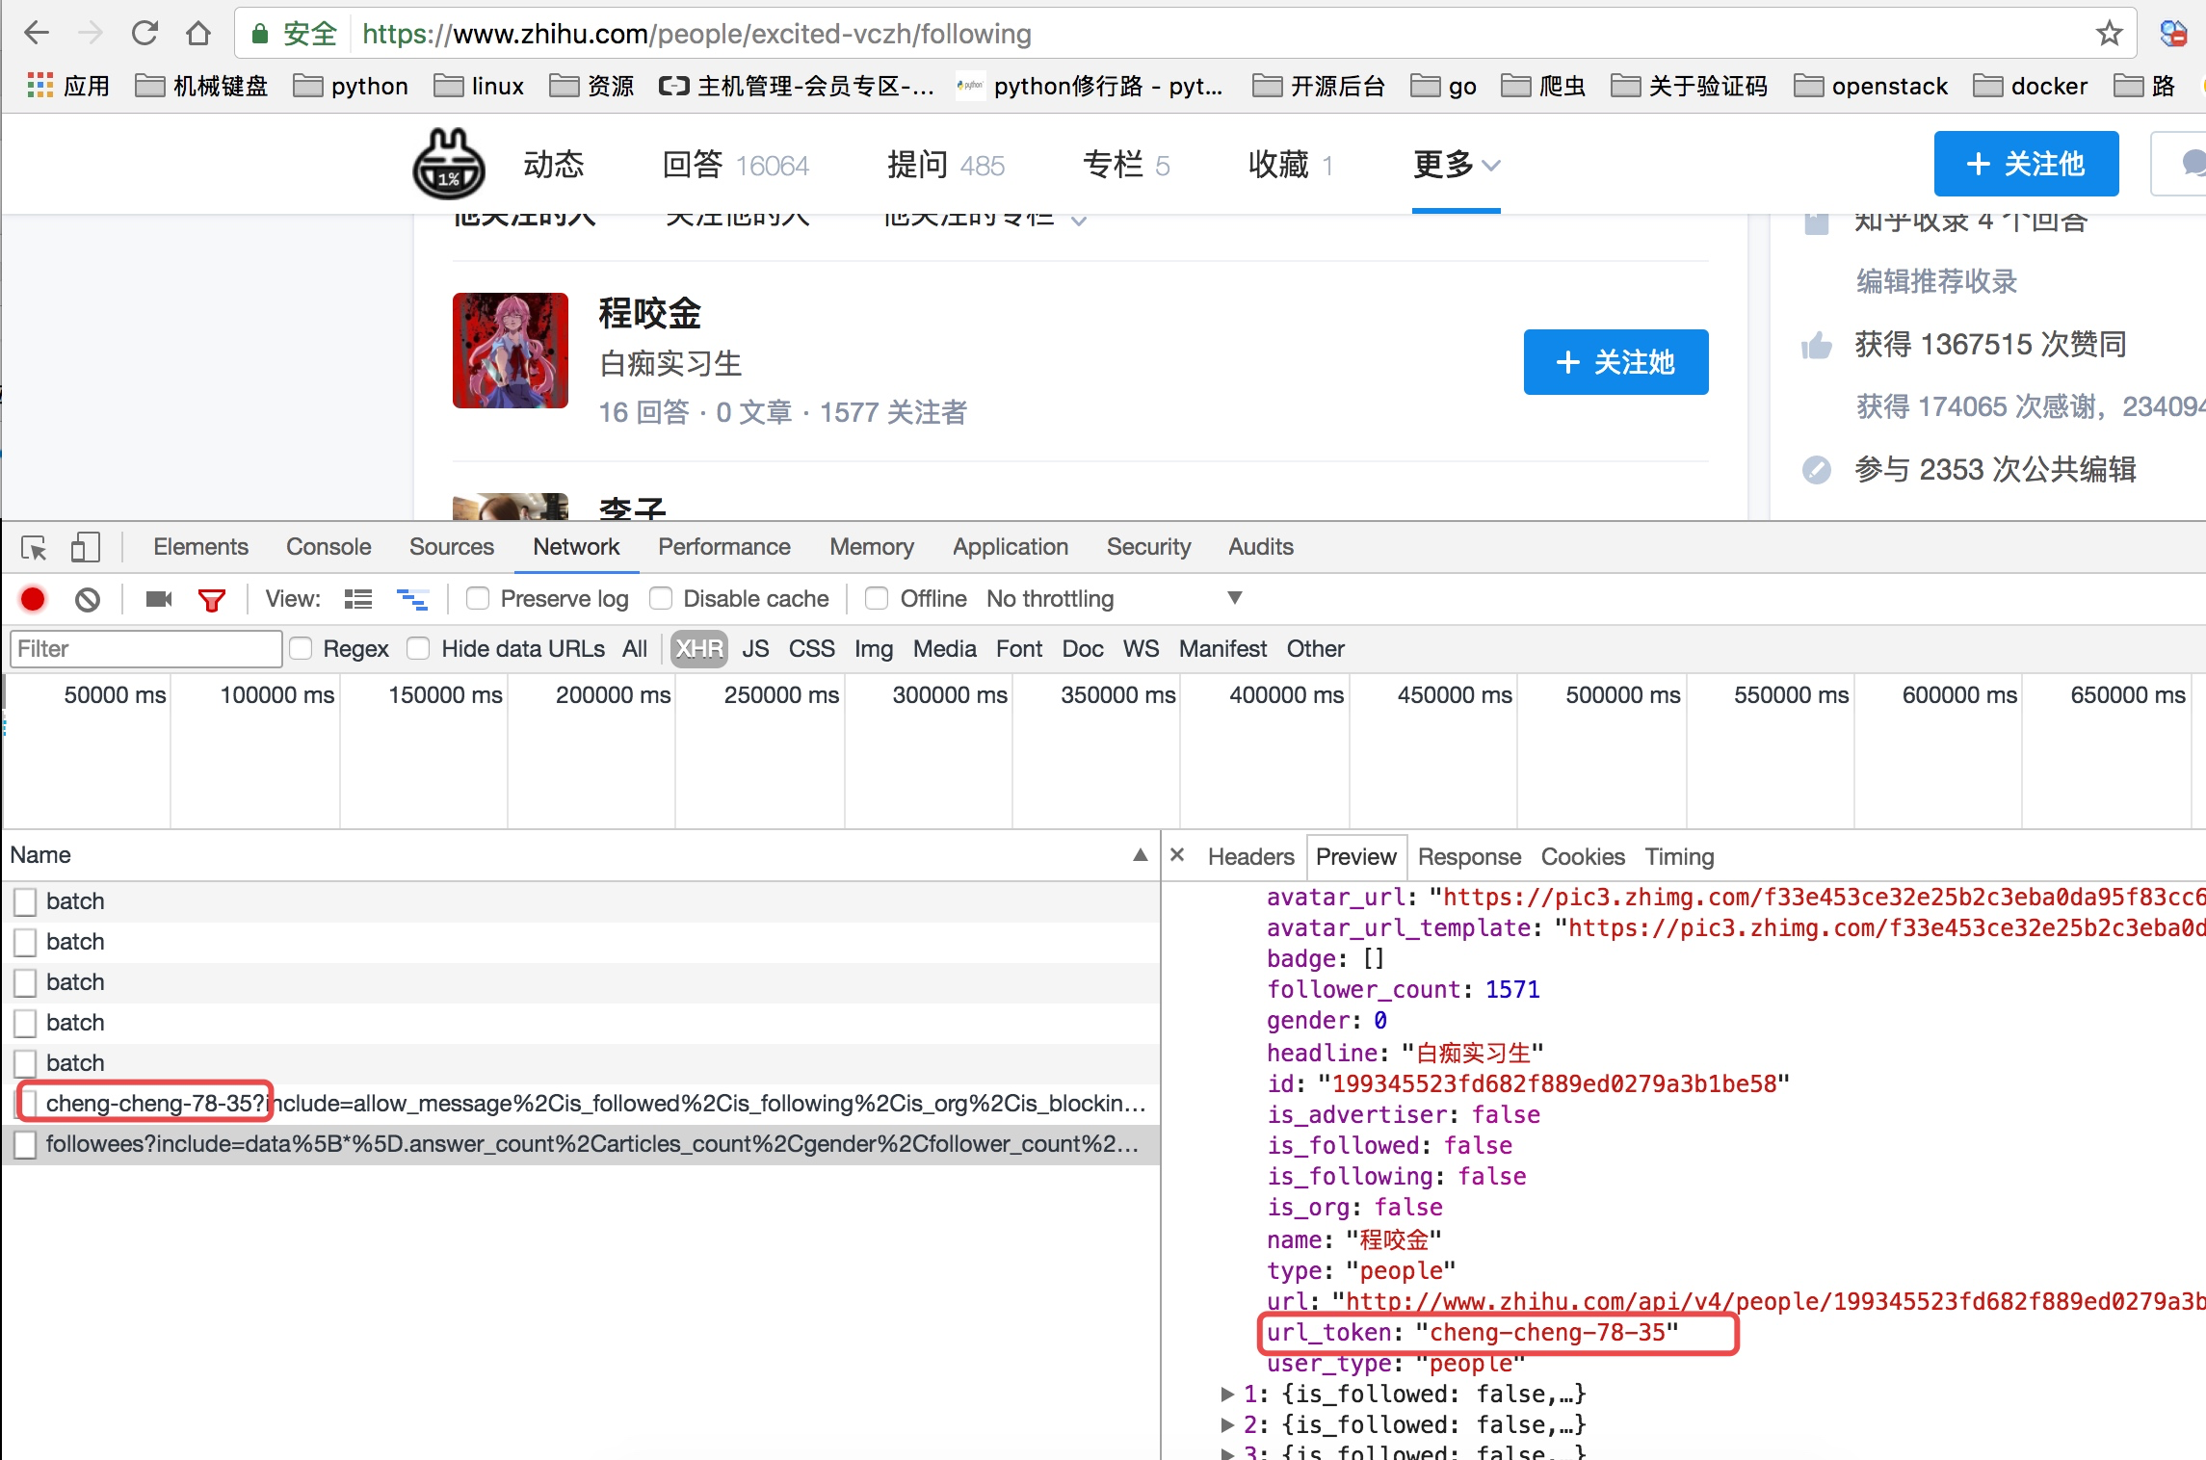Screen dimensions: 2206x1460
Task: Click the thumbs-up 获得赞同 icon
Action: [1816, 344]
